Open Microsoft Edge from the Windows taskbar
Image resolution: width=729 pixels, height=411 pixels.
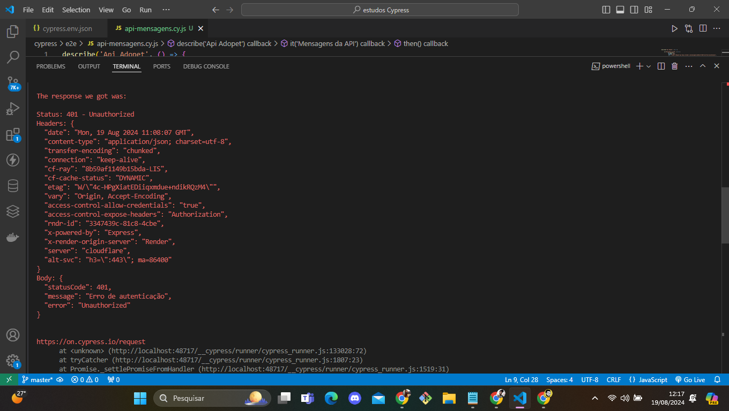click(331, 398)
